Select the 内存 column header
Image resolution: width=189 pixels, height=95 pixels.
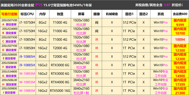click(x=43, y=14)
